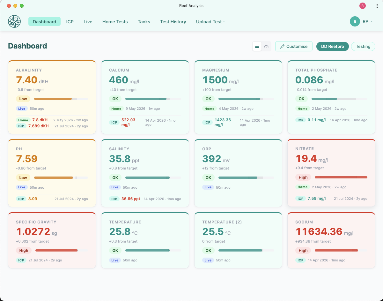Viewport: 383px width, 301px height.
Task: Click the 19.4 mg/l nitrate value
Action: (x=312, y=158)
